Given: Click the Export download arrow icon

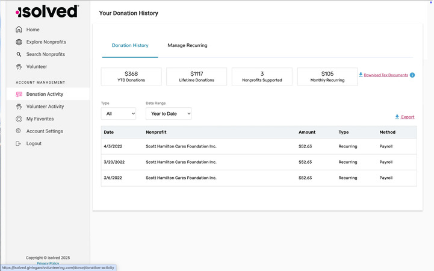Looking at the screenshot, I should point(397,117).
